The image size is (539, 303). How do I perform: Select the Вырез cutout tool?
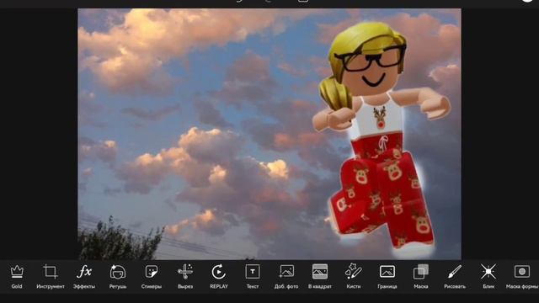coord(185,276)
